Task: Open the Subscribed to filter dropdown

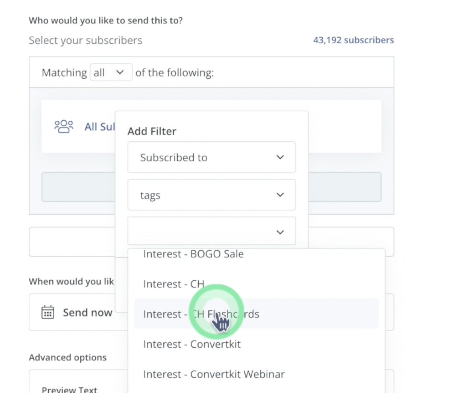Action: coord(212,157)
